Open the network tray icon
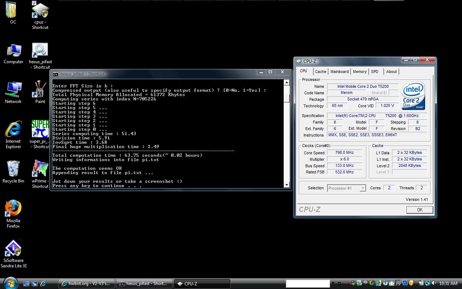462x289 pixels. [427, 284]
